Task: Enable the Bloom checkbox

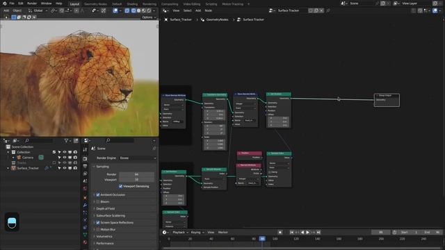Action: (98, 202)
